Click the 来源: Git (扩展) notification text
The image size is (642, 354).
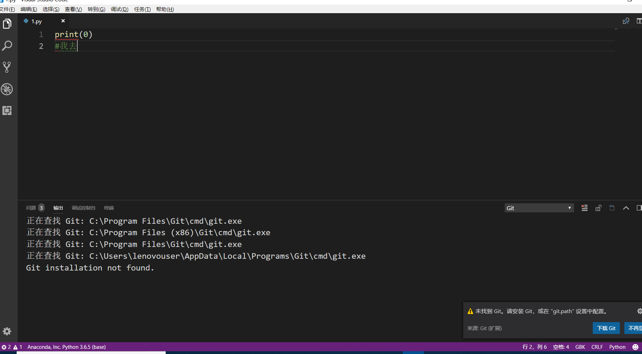[x=484, y=328]
